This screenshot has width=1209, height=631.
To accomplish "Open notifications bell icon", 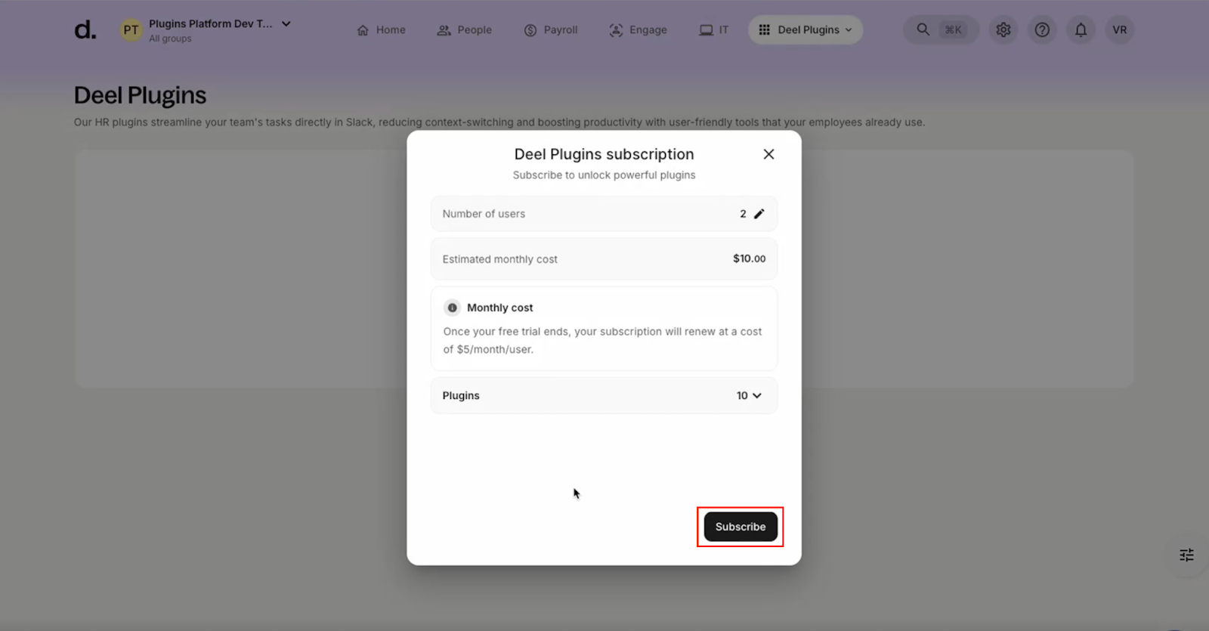I will click(x=1081, y=30).
